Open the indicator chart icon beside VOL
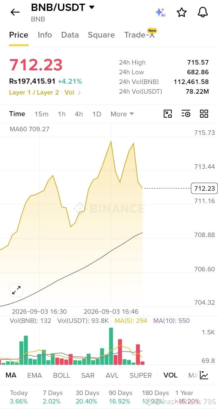The image size is (218, 409). tap(204, 375)
